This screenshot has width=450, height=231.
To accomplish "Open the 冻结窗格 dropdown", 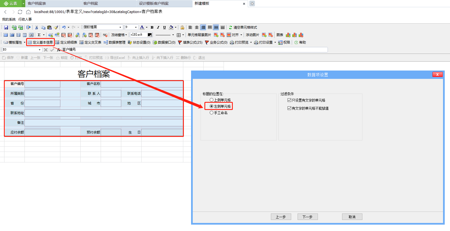I will [119, 35].
